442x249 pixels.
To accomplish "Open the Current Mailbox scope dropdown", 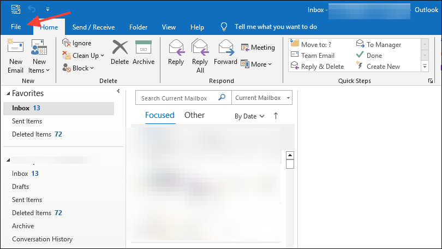I will click(262, 98).
